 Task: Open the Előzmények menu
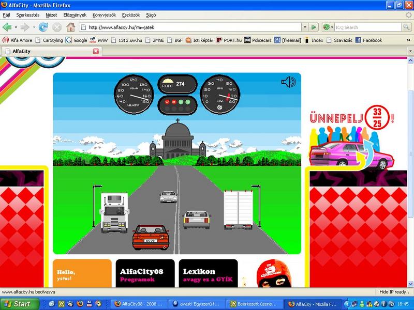pos(75,15)
